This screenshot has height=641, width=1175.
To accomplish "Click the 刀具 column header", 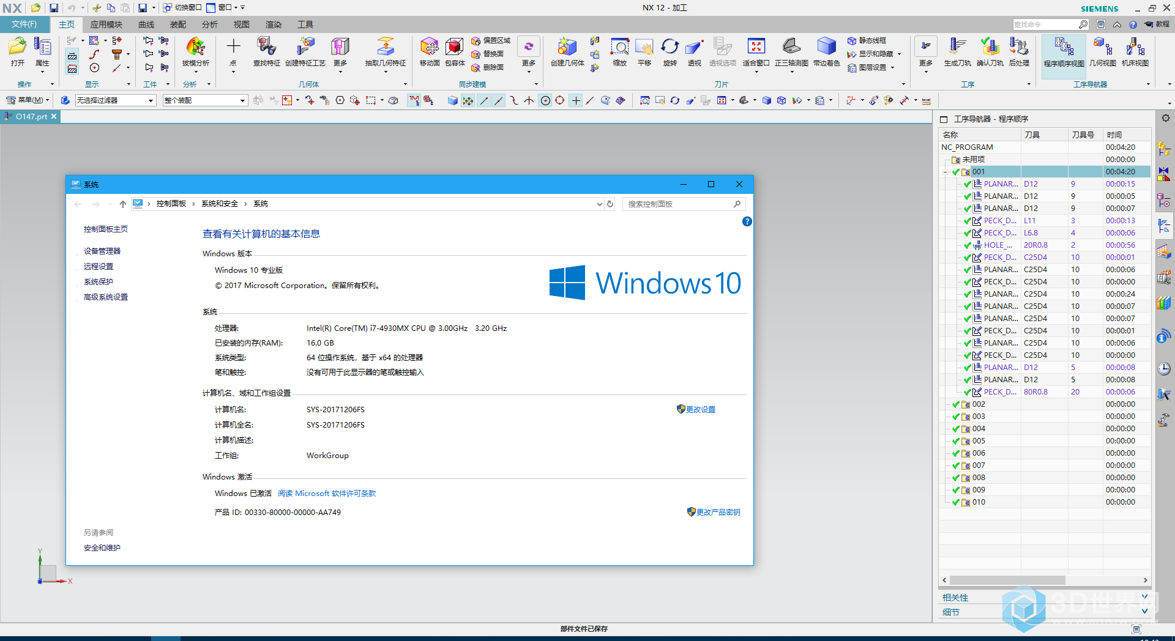I will [1045, 135].
